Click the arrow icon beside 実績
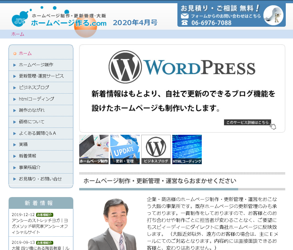 pos(14,145)
